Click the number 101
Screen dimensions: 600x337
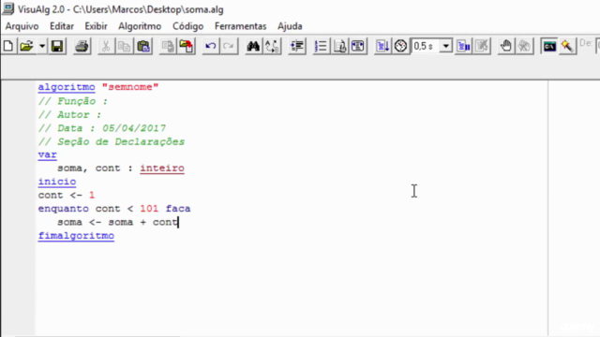coord(149,209)
